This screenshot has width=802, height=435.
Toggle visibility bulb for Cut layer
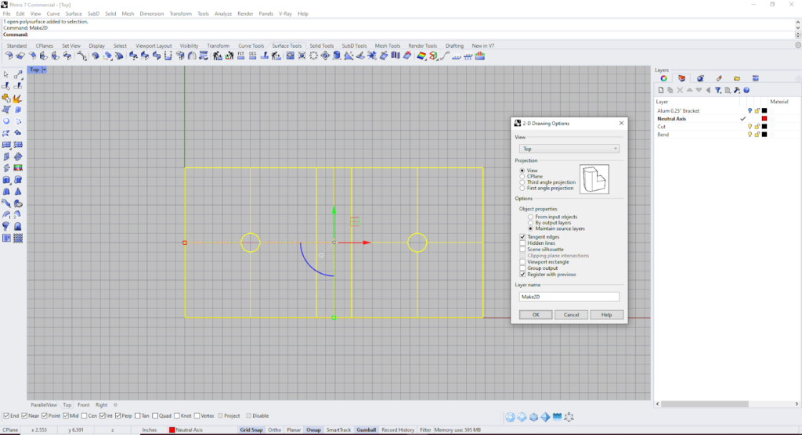(x=750, y=127)
